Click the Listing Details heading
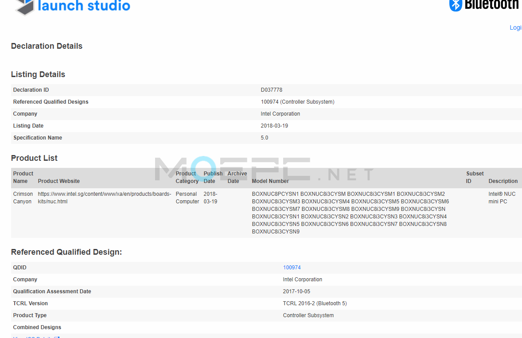 point(38,74)
